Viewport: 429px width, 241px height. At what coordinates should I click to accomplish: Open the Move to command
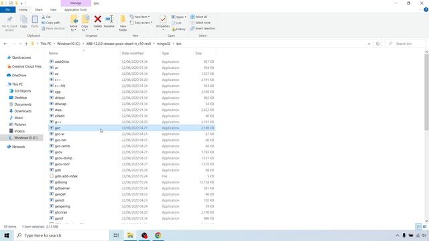click(74, 23)
